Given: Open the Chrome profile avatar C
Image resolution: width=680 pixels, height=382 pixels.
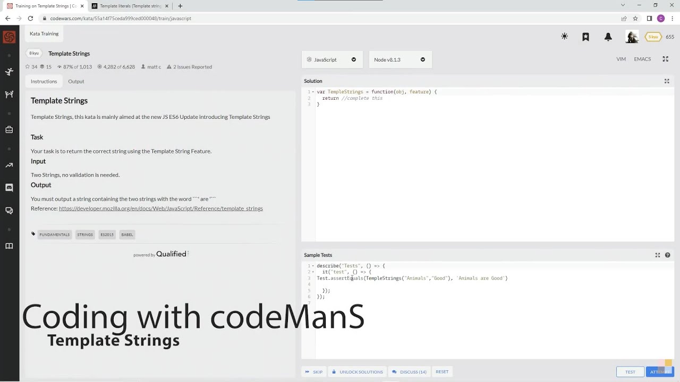Looking at the screenshot, I should click(661, 18).
